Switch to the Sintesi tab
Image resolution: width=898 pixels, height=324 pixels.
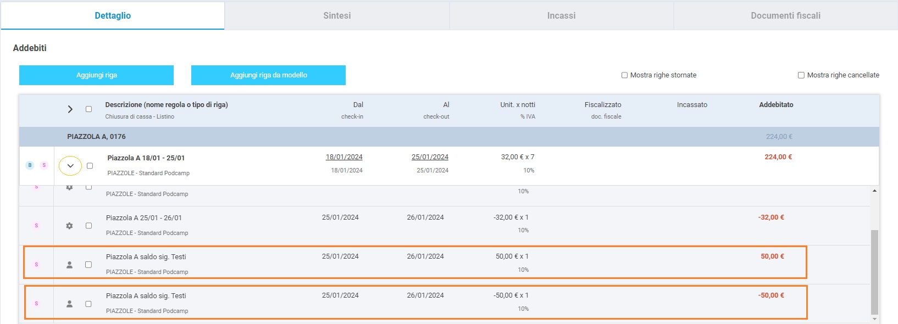coord(337,16)
